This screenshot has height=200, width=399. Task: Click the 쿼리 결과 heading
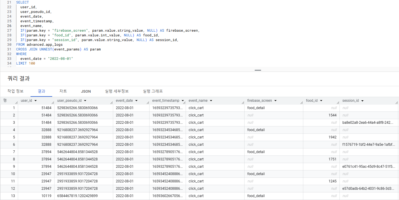pos(18,79)
